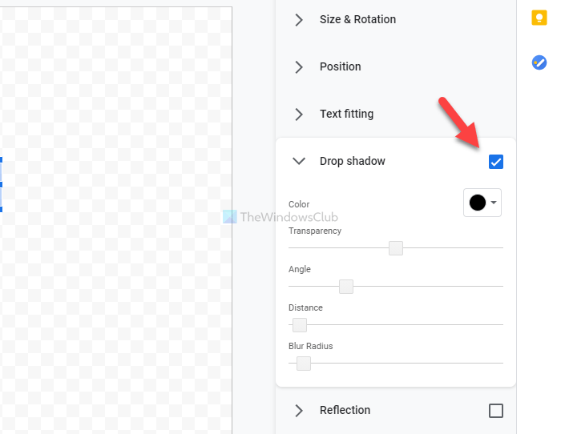Expand the Size & Rotation section
Image resolution: width=561 pixels, height=434 pixels.
pyautogui.click(x=299, y=20)
